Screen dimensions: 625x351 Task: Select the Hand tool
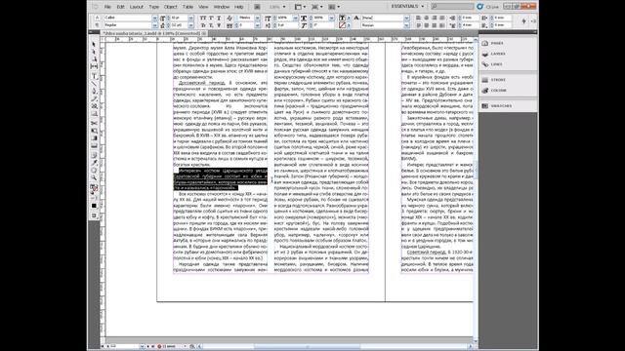(94, 170)
